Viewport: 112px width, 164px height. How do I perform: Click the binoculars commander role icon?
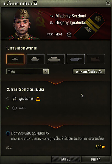tap(15, 99)
